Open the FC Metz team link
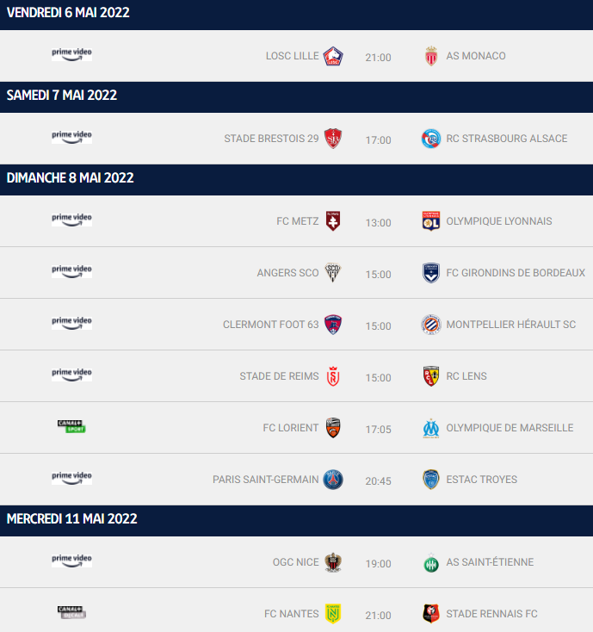The height and width of the screenshot is (632, 593). coord(297,221)
